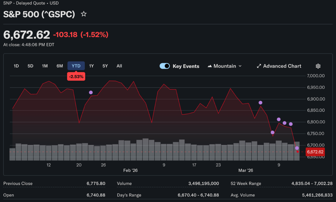Toggle the Key Events switch off

click(x=165, y=66)
